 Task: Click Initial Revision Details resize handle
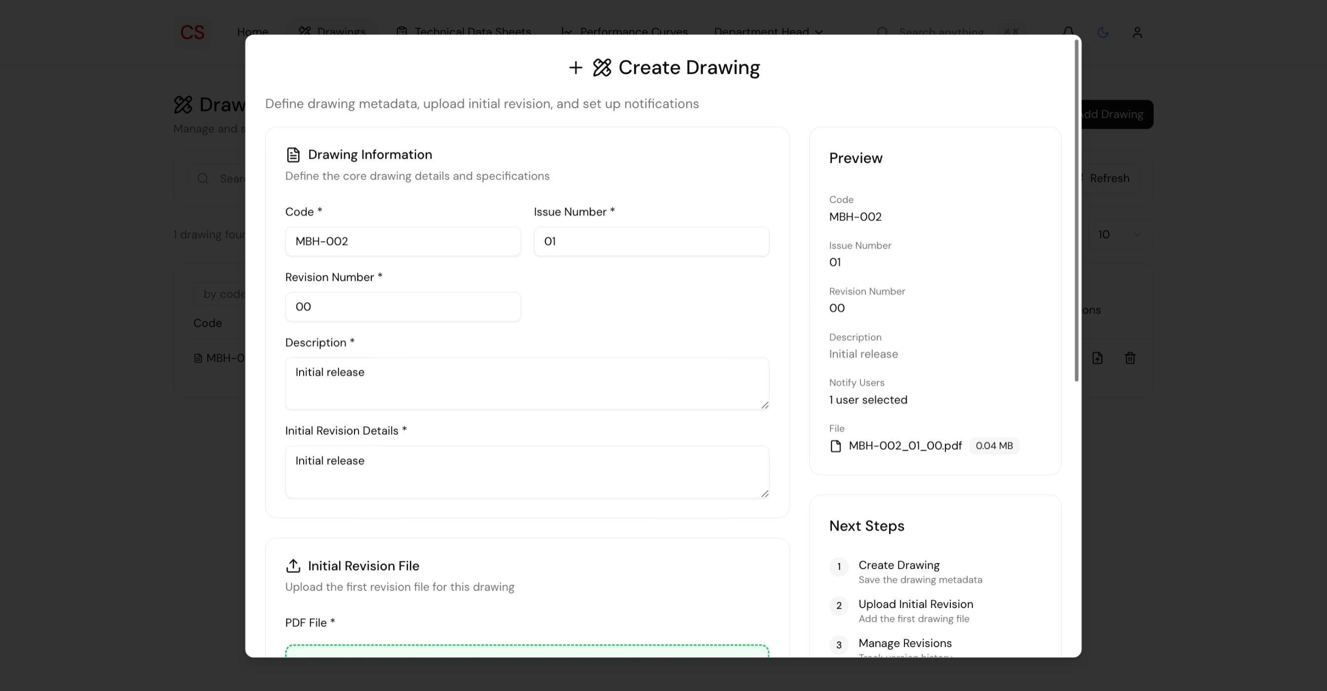[765, 494]
